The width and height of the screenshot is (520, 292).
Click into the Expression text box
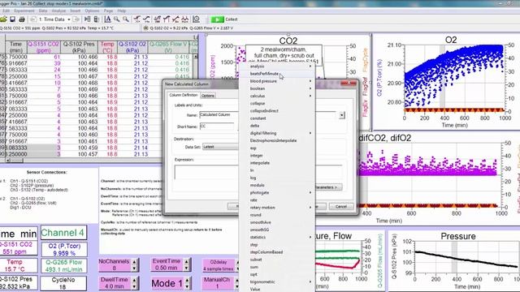pyautogui.click(x=206, y=172)
